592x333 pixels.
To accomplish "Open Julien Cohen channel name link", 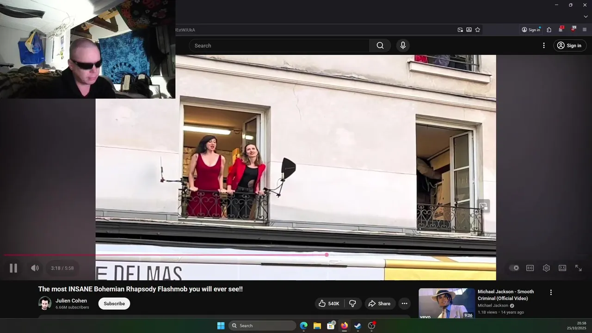I will tap(71, 301).
